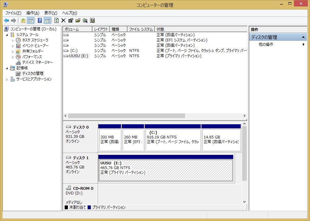Image resolution: width=310 pixels, height=221 pixels.
Task: Click the up-one-level folder toolbar icon
Action: [x=23, y=20]
